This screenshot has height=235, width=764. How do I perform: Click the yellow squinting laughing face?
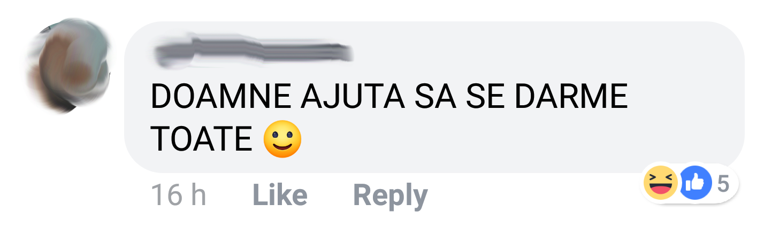click(661, 183)
